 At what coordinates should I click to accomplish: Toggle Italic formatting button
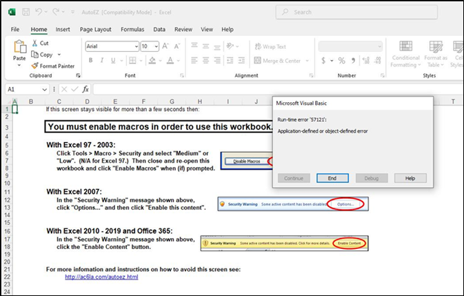point(101,61)
